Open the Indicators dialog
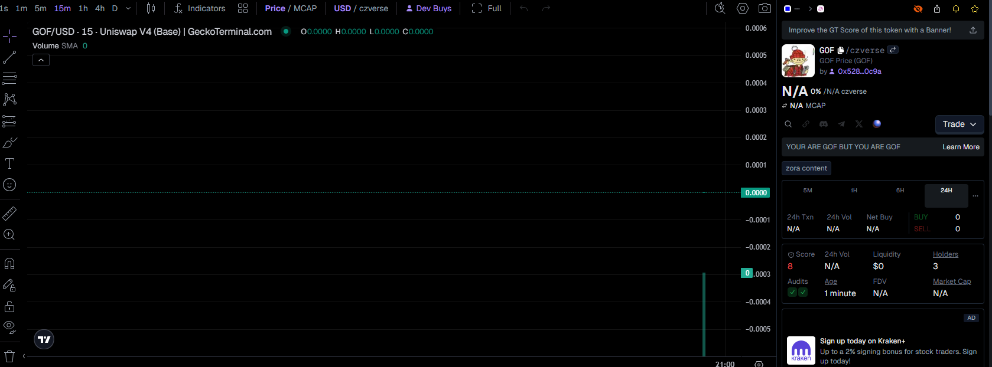The height and width of the screenshot is (367, 992). [200, 8]
